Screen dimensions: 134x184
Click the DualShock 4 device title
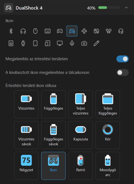[x=29, y=8]
